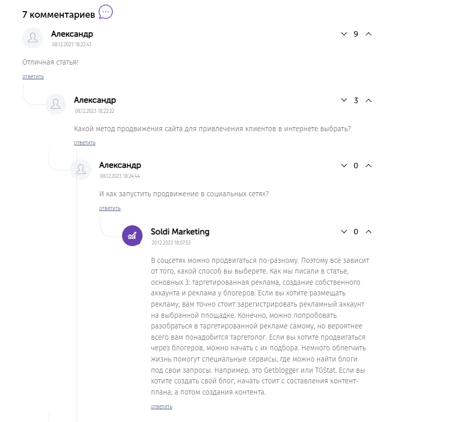This screenshot has width=462, height=422.
Task: Click the speech bubble icon beside comments count
Action: (x=106, y=12)
